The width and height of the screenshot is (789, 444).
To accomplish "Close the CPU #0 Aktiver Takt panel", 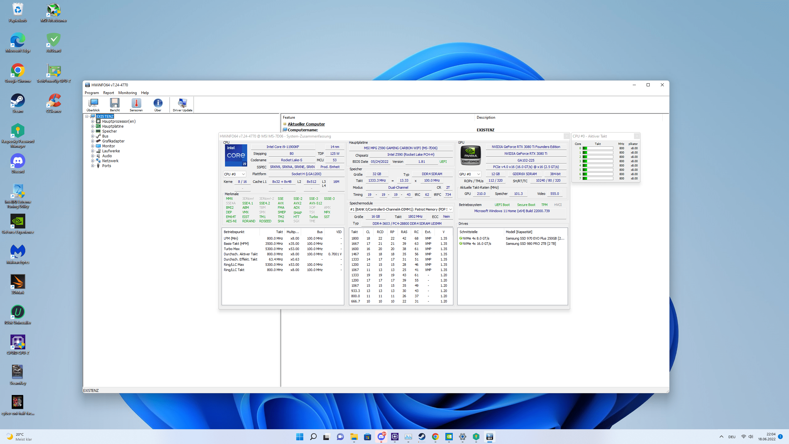I will pos(637,136).
